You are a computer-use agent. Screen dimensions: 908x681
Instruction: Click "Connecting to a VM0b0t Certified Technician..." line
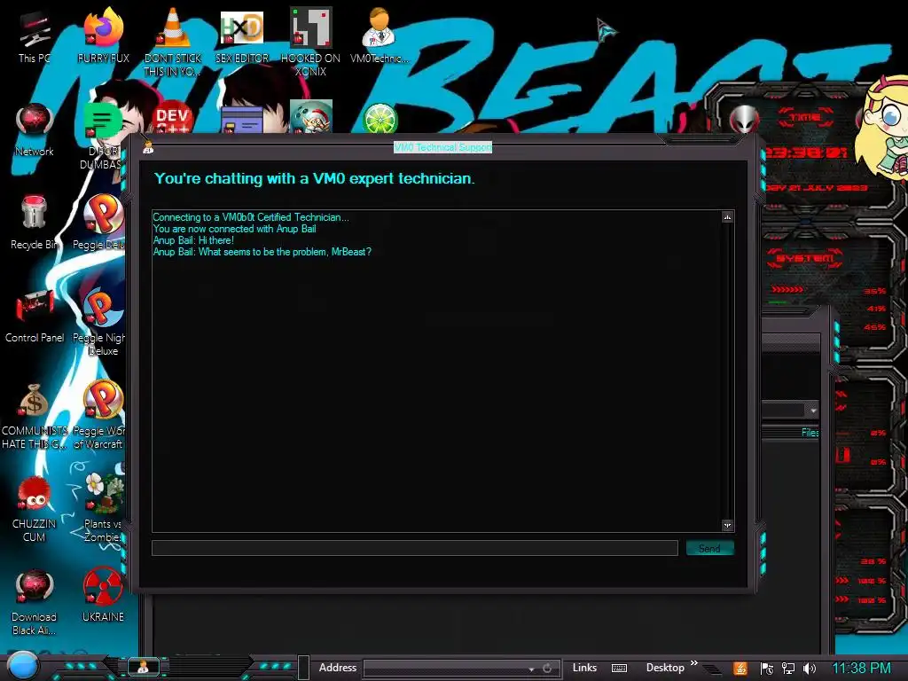pyautogui.click(x=251, y=217)
